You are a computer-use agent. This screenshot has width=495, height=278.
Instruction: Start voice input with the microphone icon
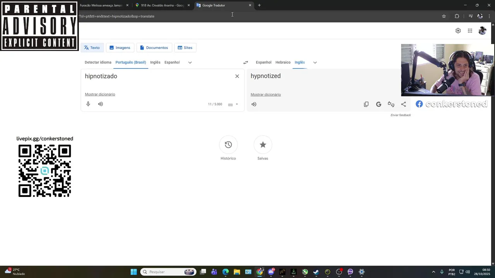point(88,104)
